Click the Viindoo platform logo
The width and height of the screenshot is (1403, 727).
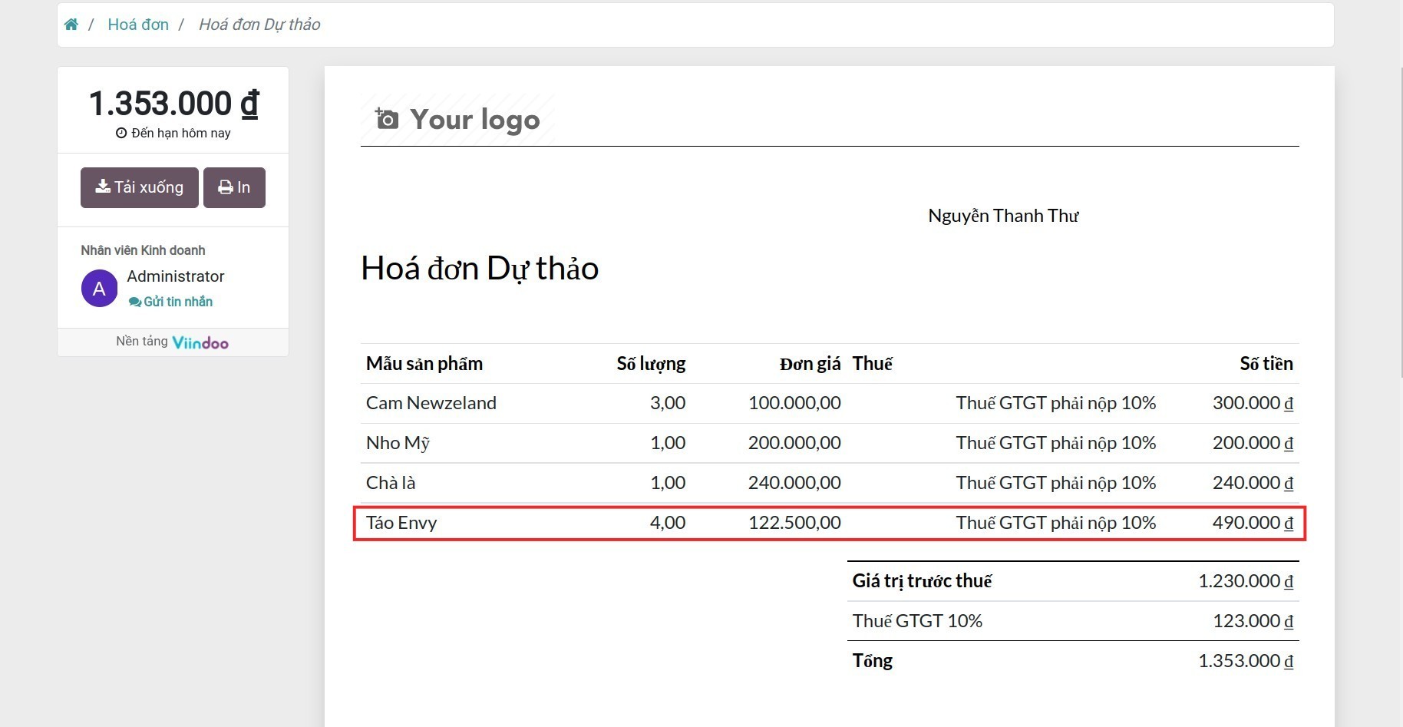coord(200,342)
